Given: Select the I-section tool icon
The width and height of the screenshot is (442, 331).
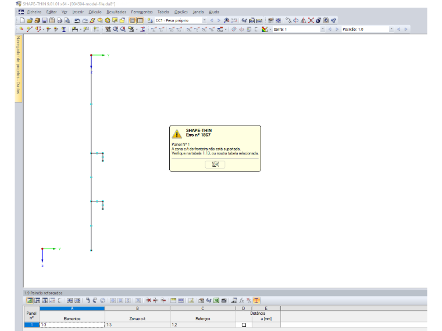Looking at the screenshot, I should [x=64, y=29].
